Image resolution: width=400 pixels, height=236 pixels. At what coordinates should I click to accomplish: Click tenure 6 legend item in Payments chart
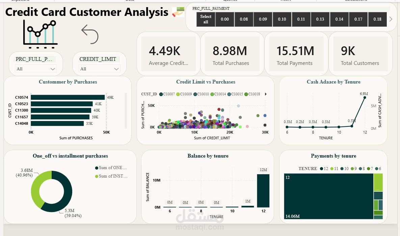point(378,169)
